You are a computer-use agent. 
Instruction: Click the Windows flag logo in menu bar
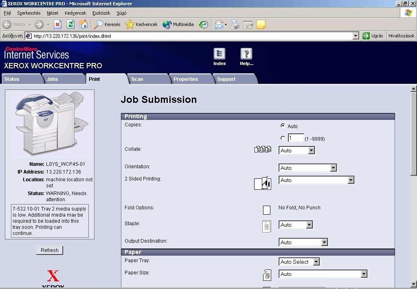pyautogui.click(x=408, y=13)
